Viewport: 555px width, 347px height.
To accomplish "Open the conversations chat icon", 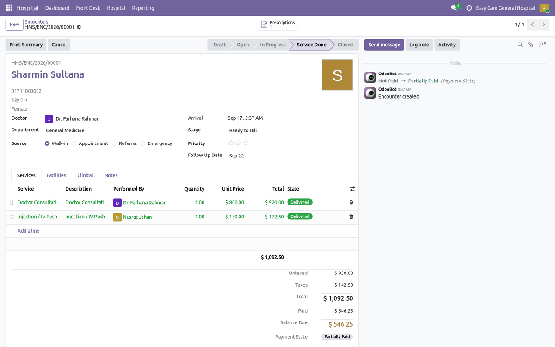I will [455, 8].
